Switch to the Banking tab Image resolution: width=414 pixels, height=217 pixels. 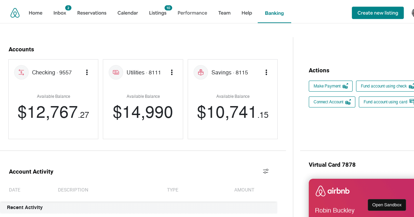point(274,13)
